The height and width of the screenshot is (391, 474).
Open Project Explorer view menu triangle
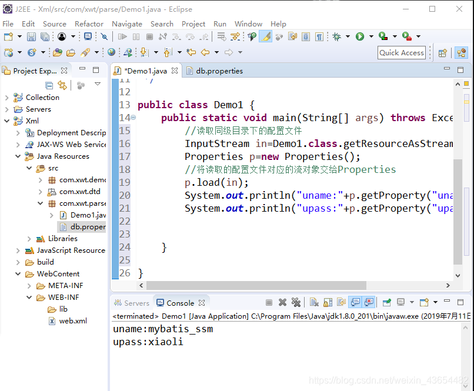(x=98, y=84)
